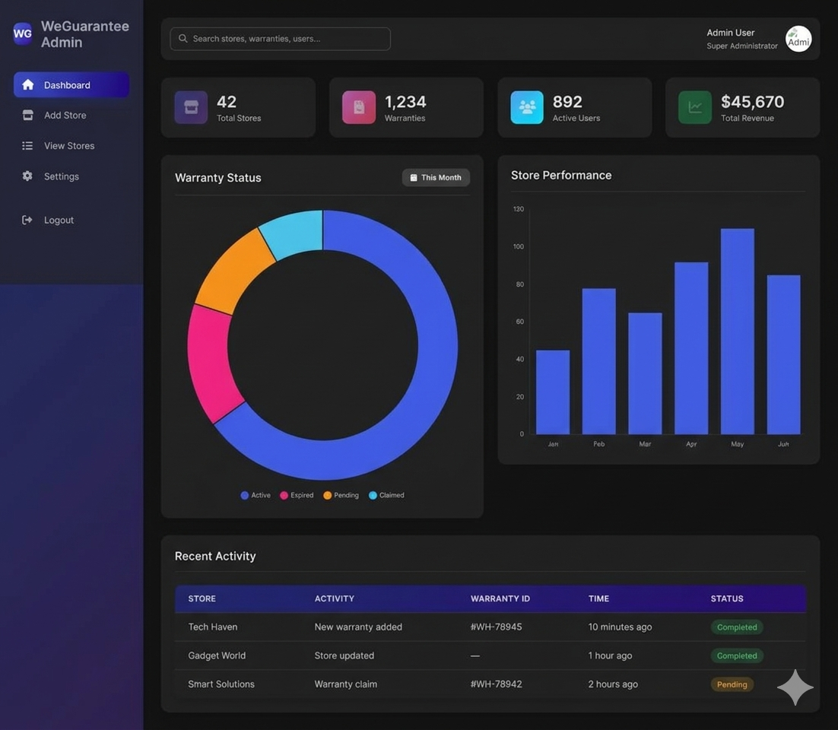The image size is (838, 730).
Task: Click the pink donut chart segment
Action: (x=211, y=363)
